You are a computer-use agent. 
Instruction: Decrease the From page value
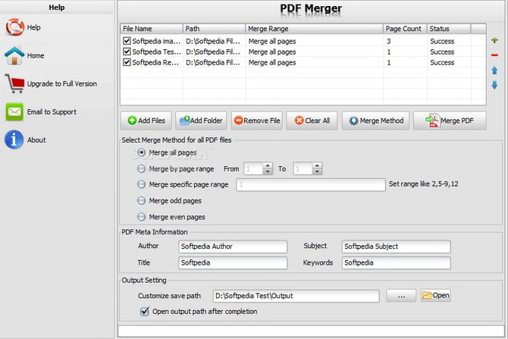[268, 171]
